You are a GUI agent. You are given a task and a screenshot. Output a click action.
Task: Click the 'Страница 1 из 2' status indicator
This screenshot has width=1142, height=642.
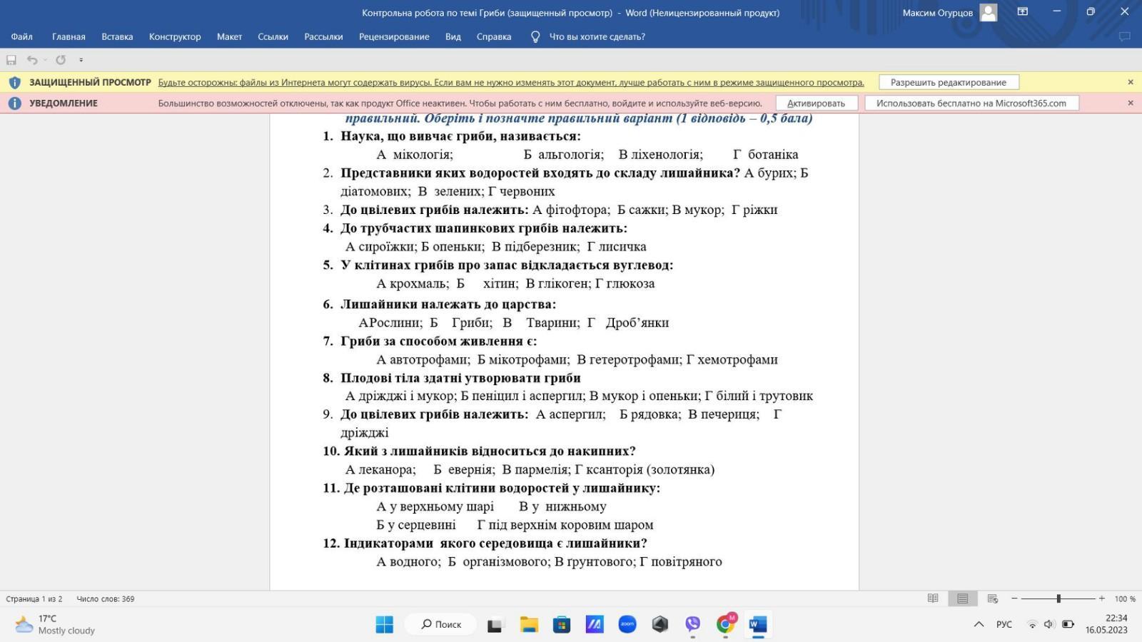pos(34,598)
